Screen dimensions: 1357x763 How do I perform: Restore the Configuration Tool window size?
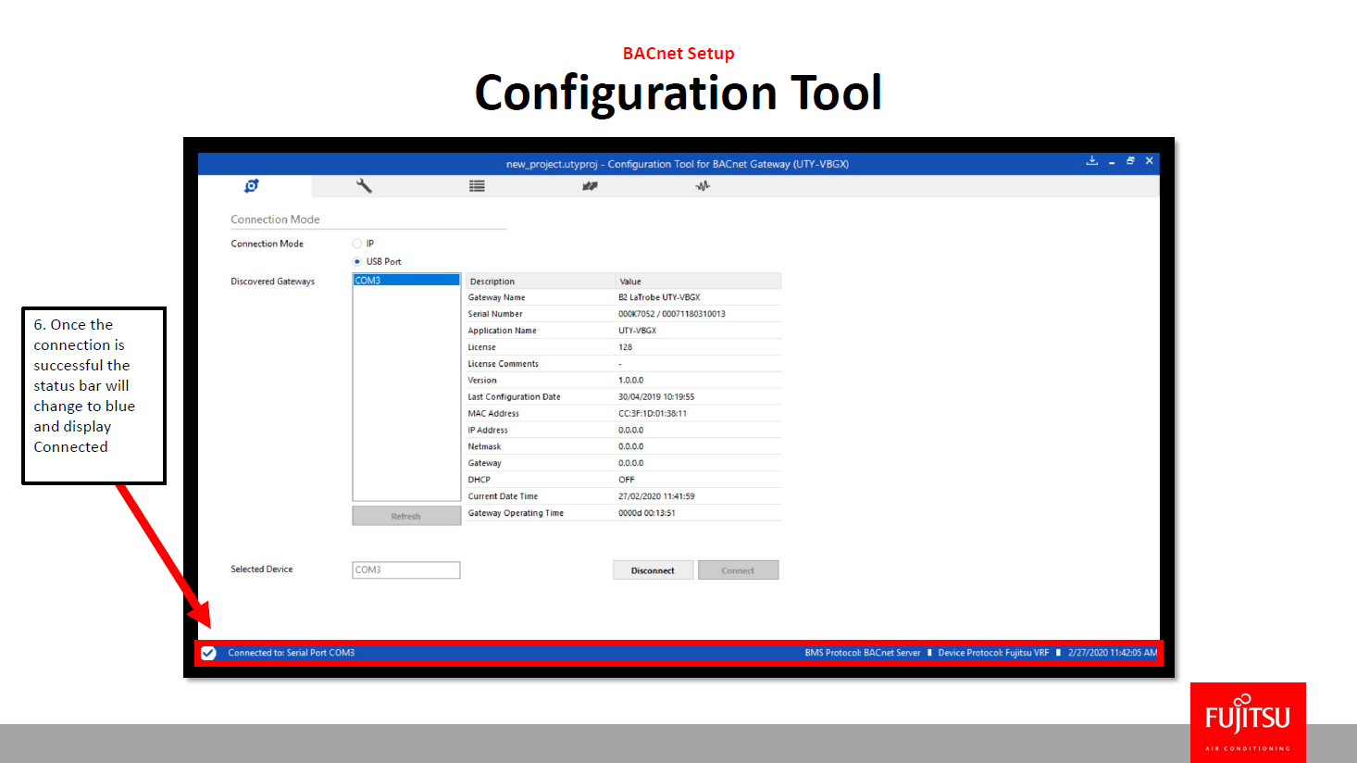pyautogui.click(x=1130, y=161)
